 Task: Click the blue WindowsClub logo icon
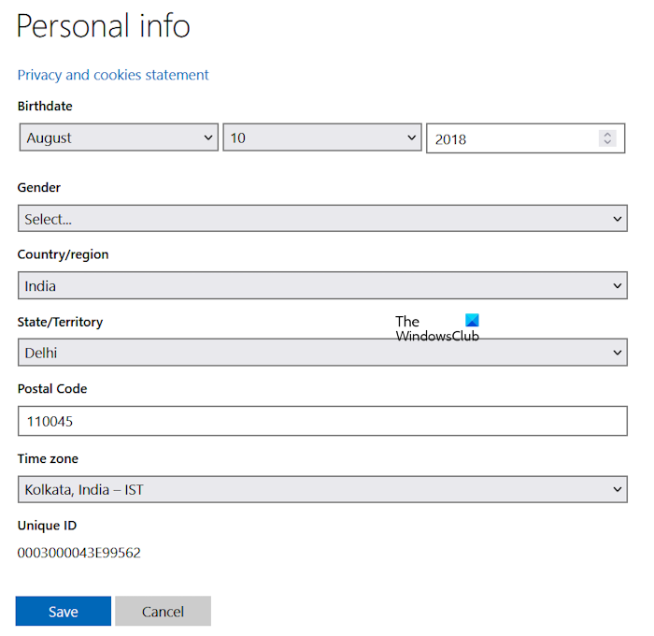[x=472, y=320]
